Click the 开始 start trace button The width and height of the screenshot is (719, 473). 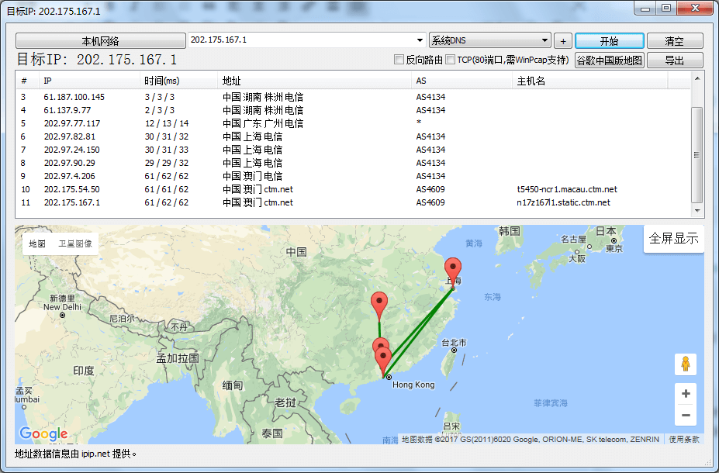608,40
